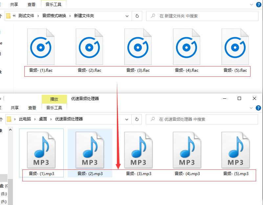Open the 音频- (1).flac file

[x=41, y=46]
